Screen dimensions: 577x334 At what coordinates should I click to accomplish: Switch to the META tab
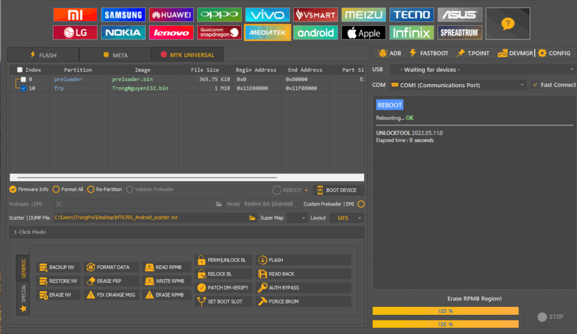tap(115, 55)
